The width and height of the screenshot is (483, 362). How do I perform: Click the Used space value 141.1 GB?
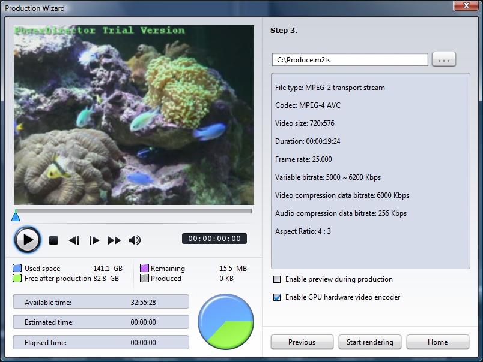[108, 269]
